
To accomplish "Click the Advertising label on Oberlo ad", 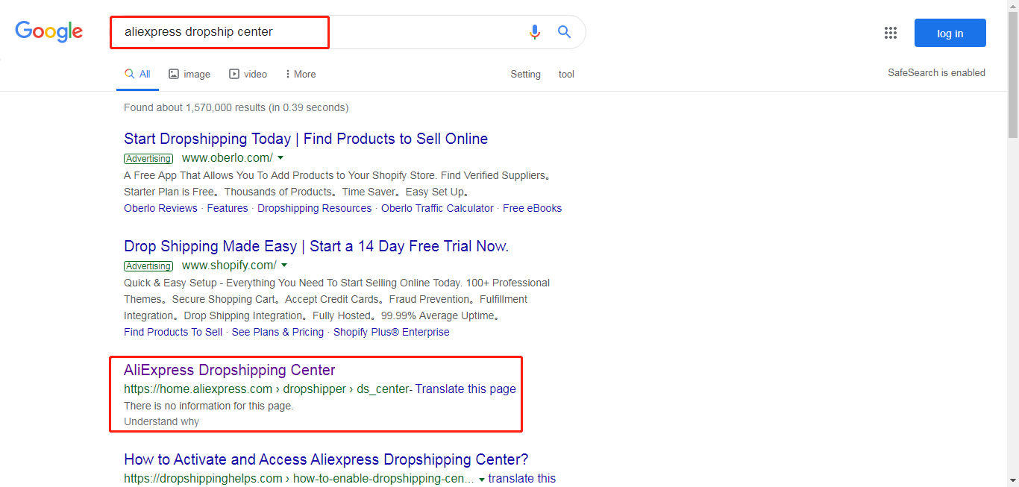I will [x=148, y=159].
